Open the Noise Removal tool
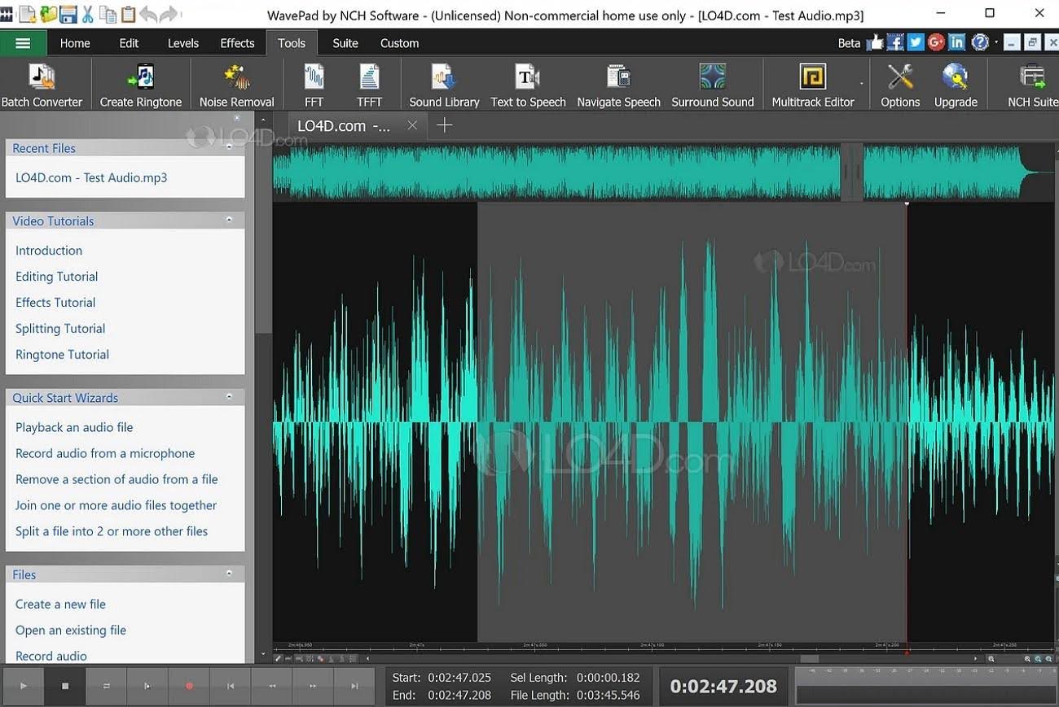 (x=237, y=85)
